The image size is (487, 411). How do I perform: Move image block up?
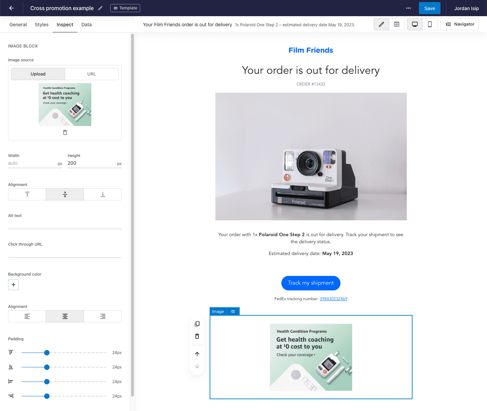(197, 354)
